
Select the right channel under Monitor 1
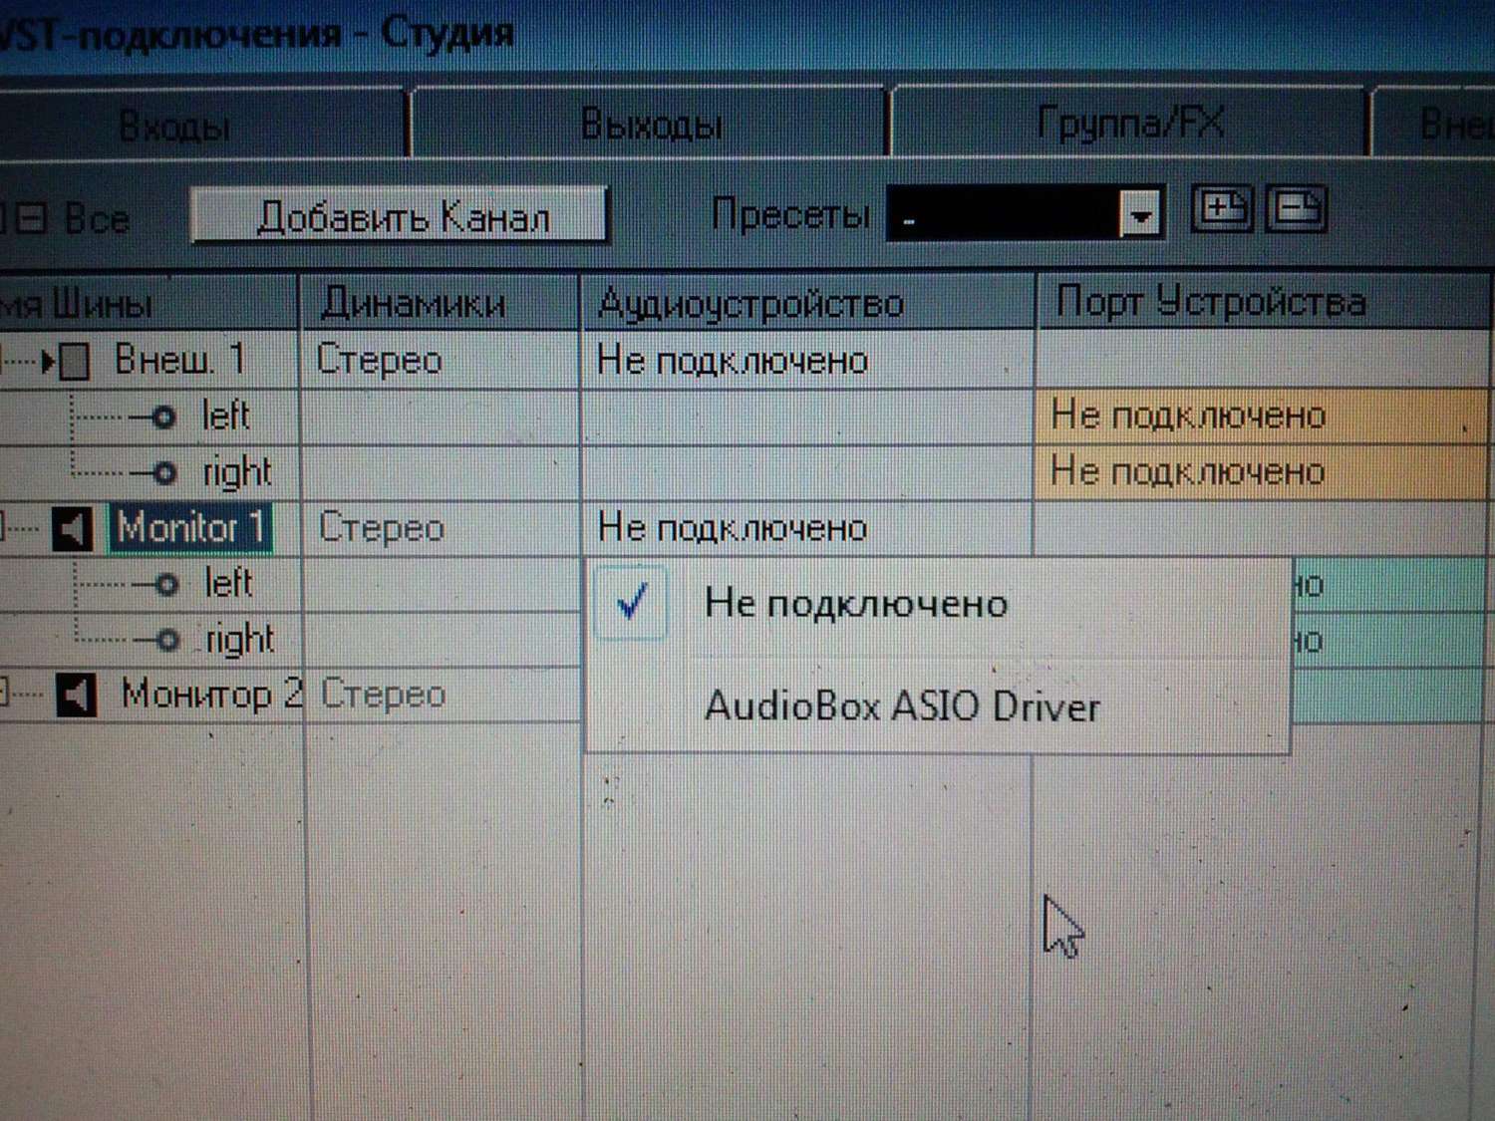click(x=240, y=640)
